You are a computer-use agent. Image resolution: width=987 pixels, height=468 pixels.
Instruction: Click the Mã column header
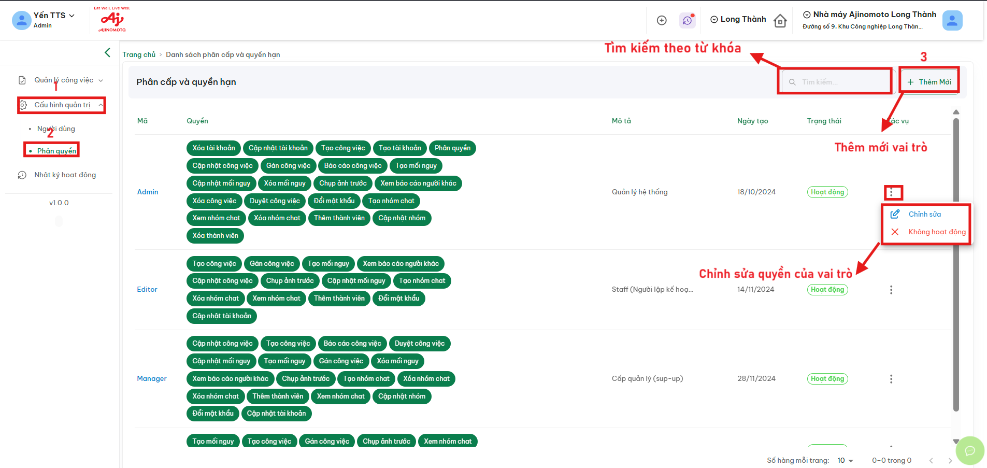tap(142, 121)
